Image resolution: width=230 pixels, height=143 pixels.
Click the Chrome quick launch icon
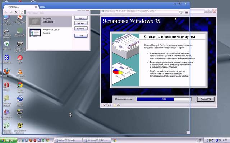pos(47,140)
